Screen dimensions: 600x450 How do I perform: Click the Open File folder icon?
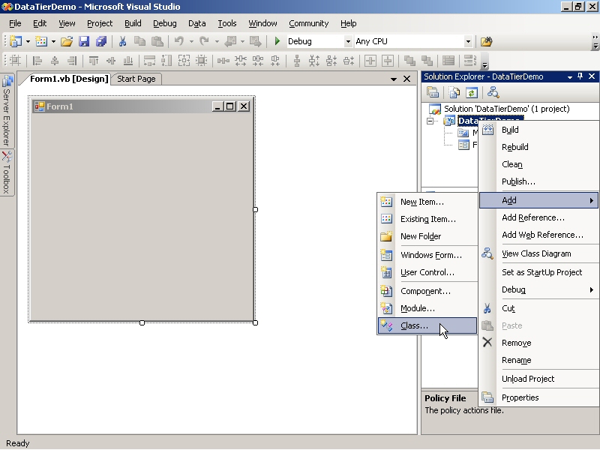click(67, 41)
